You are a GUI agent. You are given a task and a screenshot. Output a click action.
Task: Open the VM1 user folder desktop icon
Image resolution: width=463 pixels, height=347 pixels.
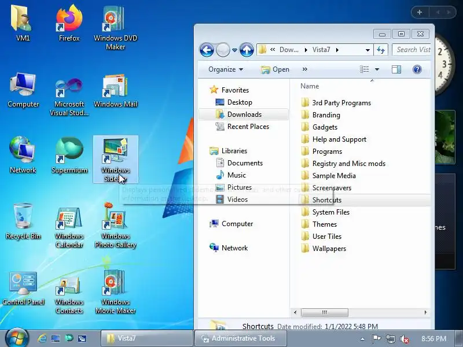pos(23,23)
